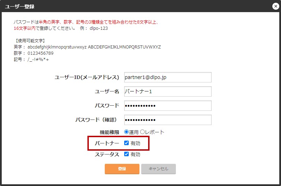Click the 英字 allowed letters line
Viewport: 281px width, 186px height.
click(x=87, y=47)
